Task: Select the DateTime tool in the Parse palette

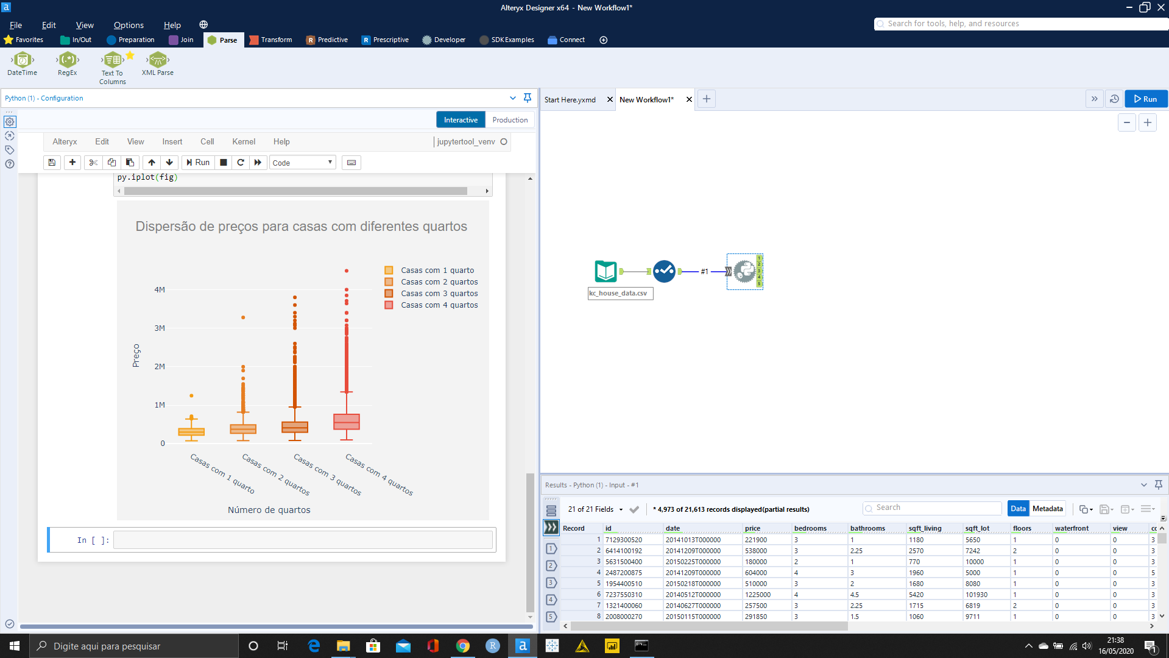Action: click(22, 61)
